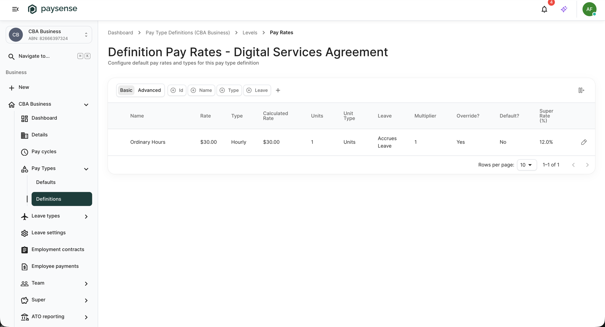Click the plus icon to add a filter
The width and height of the screenshot is (605, 327).
278,90
